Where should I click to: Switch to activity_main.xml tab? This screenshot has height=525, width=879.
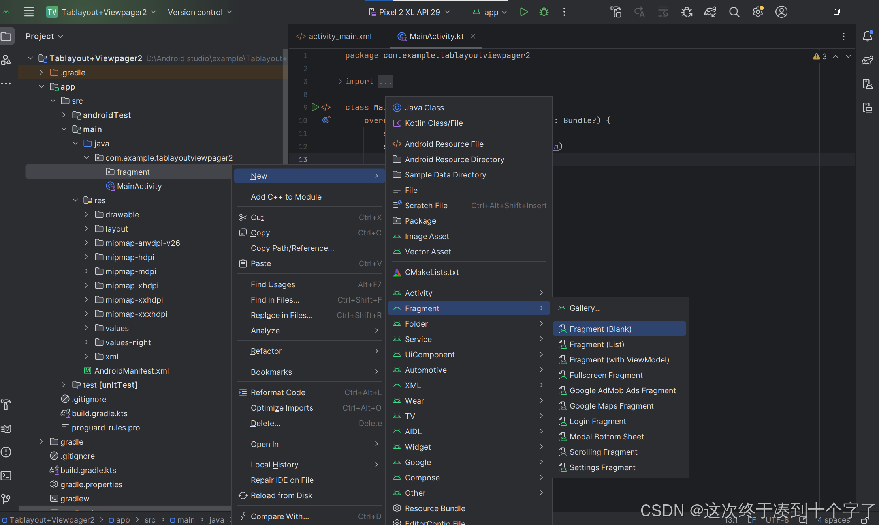[340, 36]
